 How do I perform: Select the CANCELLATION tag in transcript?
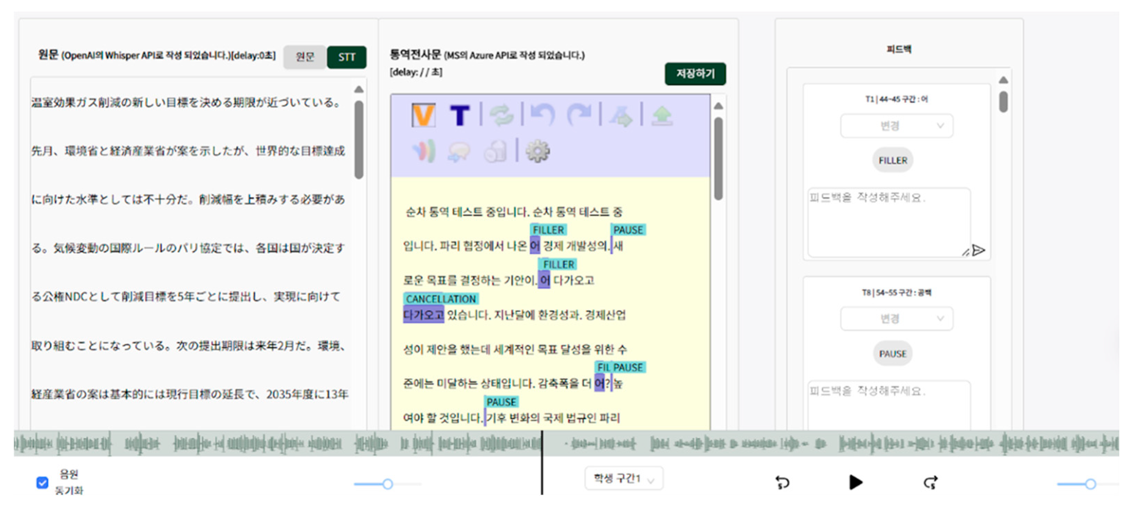[x=441, y=299]
